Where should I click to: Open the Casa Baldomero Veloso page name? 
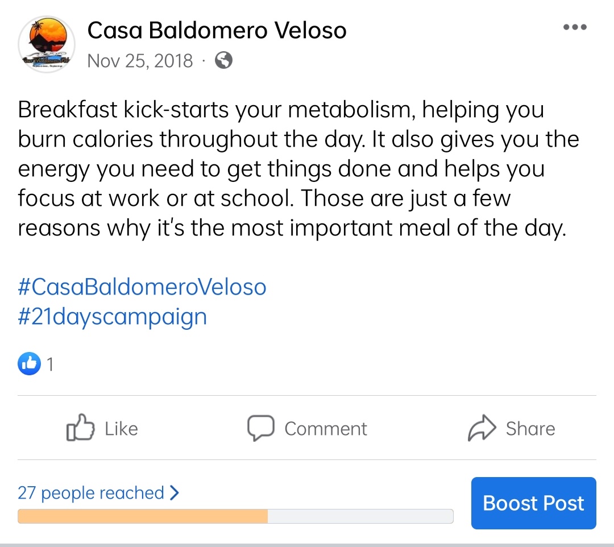pyautogui.click(x=217, y=31)
